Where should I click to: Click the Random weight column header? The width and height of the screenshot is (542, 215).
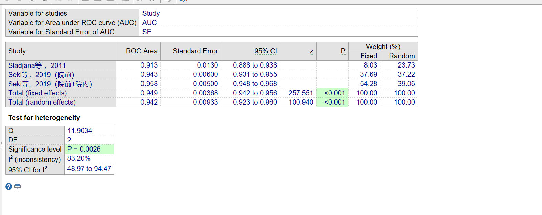(x=402, y=56)
